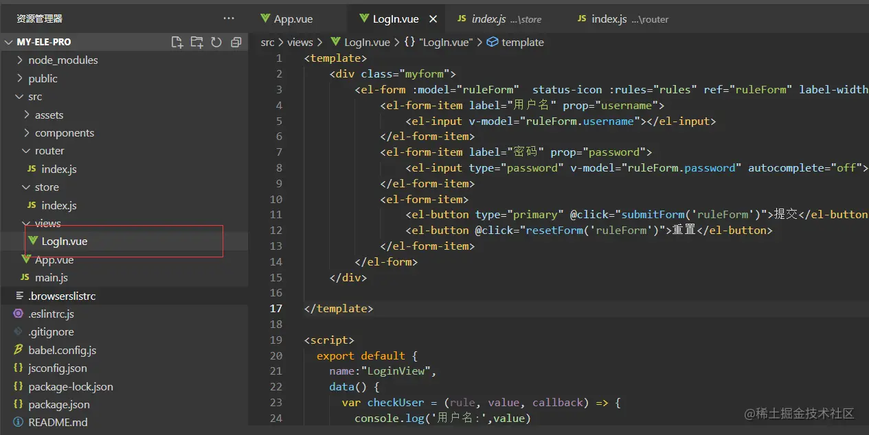The width and height of the screenshot is (869, 435).
Task: Click the opening <script> tag line
Action: pos(329,340)
